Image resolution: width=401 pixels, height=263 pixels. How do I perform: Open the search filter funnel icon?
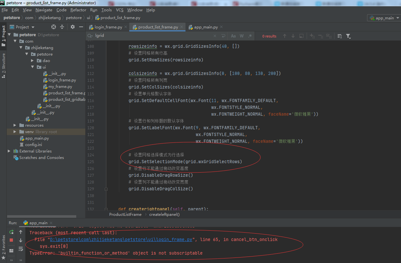point(348,36)
